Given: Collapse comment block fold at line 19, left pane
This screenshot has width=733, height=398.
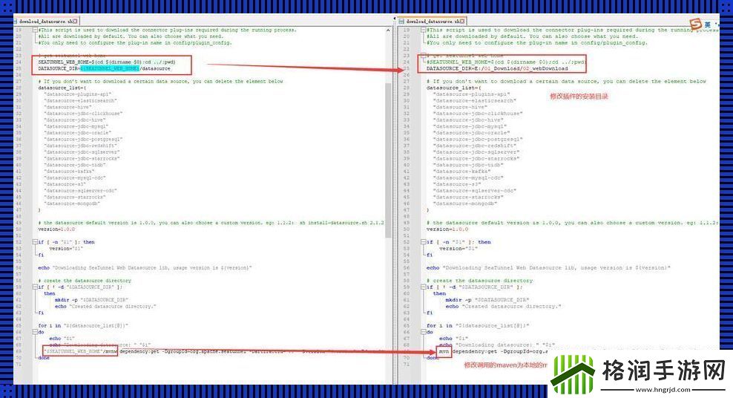Looking at the screenshot, I should pos(34,30).
